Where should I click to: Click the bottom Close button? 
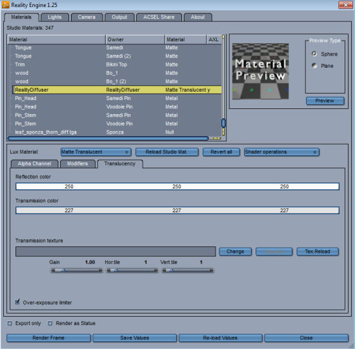[306, 338]
